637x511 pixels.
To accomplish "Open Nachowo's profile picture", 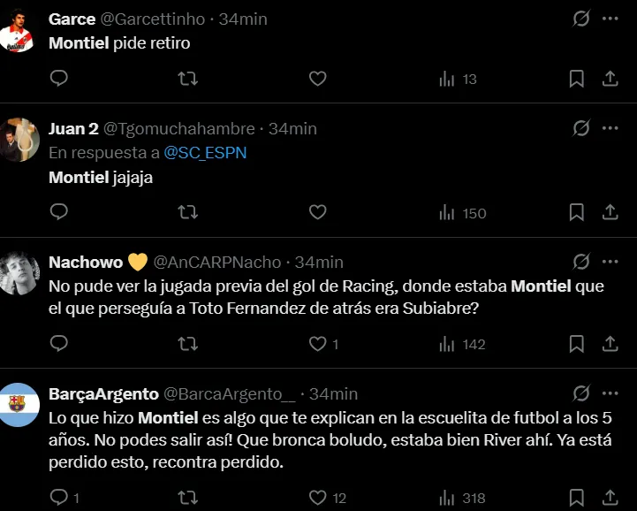I will (19, 272).
